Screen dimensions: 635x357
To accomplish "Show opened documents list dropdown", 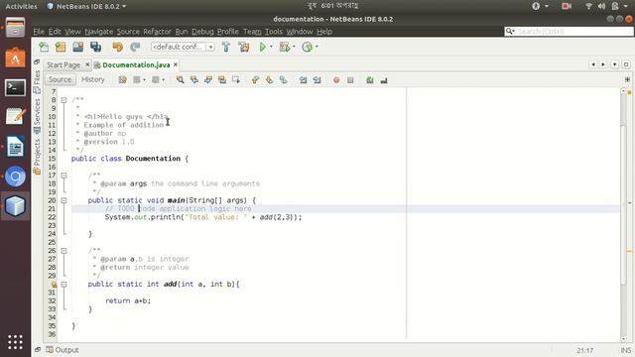I will [x=614, y=64].
